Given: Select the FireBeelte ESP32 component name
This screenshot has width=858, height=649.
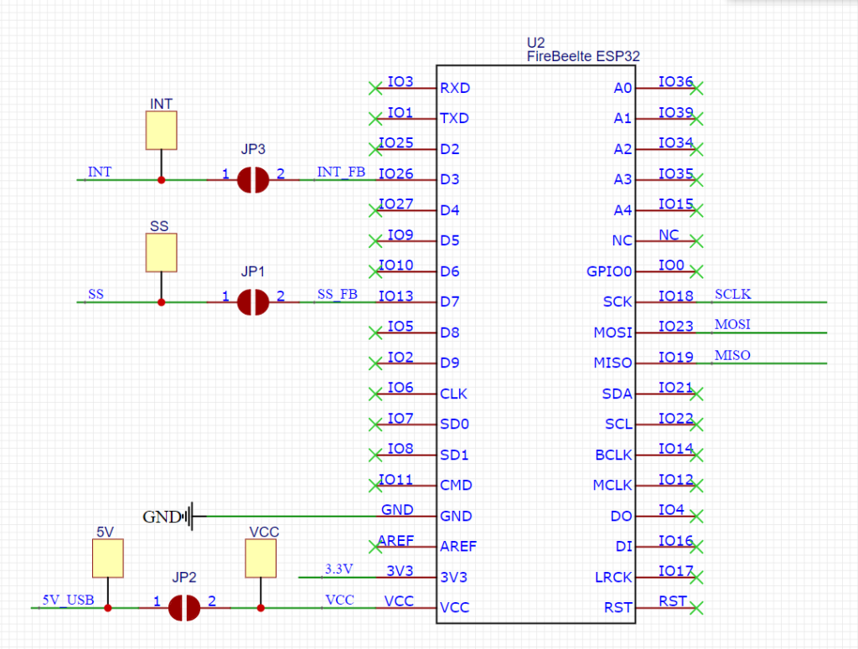Looking at the screenshot, I should point(583,56).
